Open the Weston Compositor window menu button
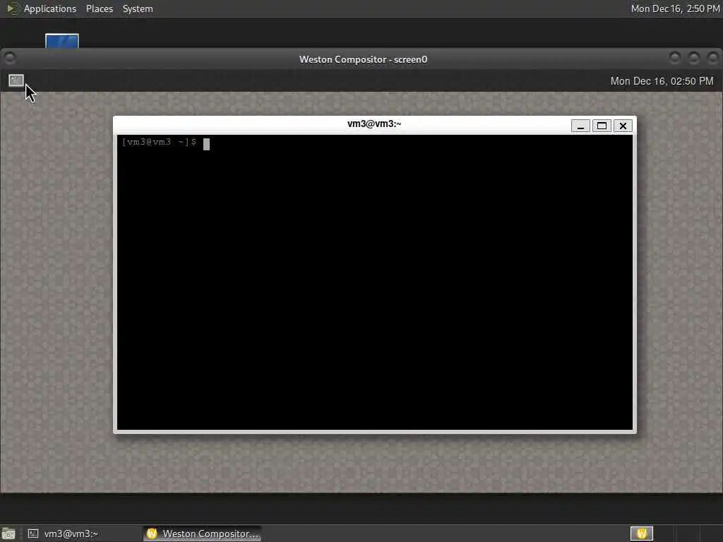The image size is (723, 542). coord(10,59)
